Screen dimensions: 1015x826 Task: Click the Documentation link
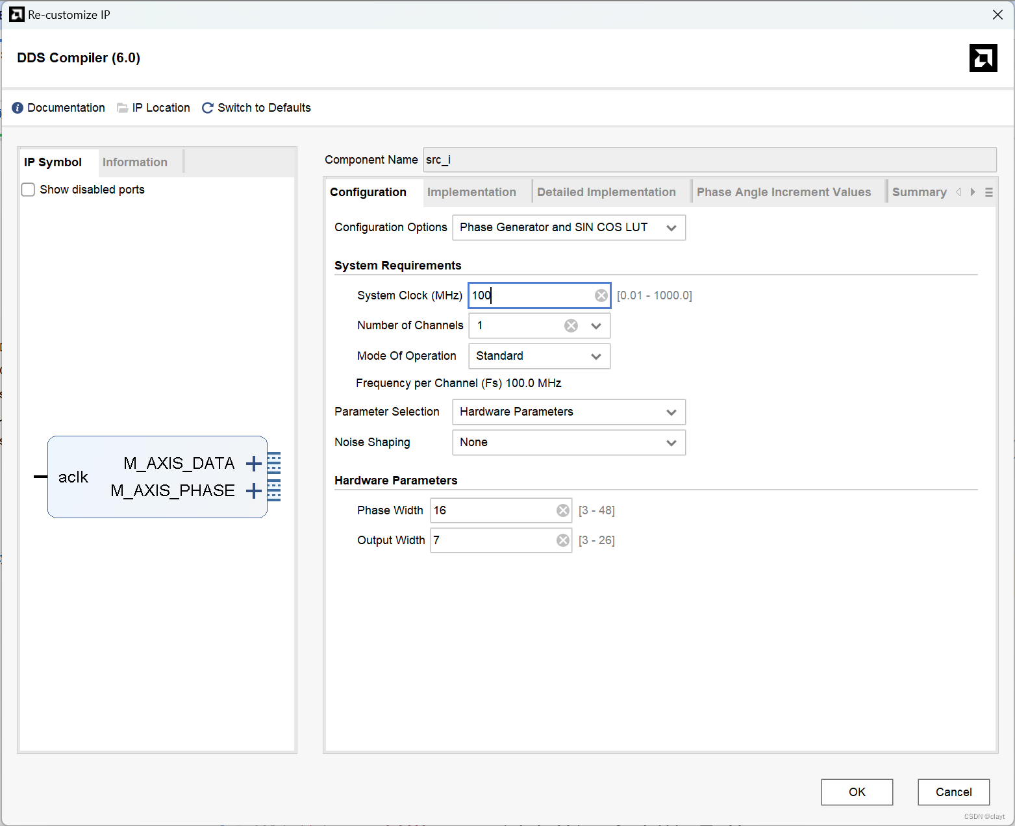66,108
